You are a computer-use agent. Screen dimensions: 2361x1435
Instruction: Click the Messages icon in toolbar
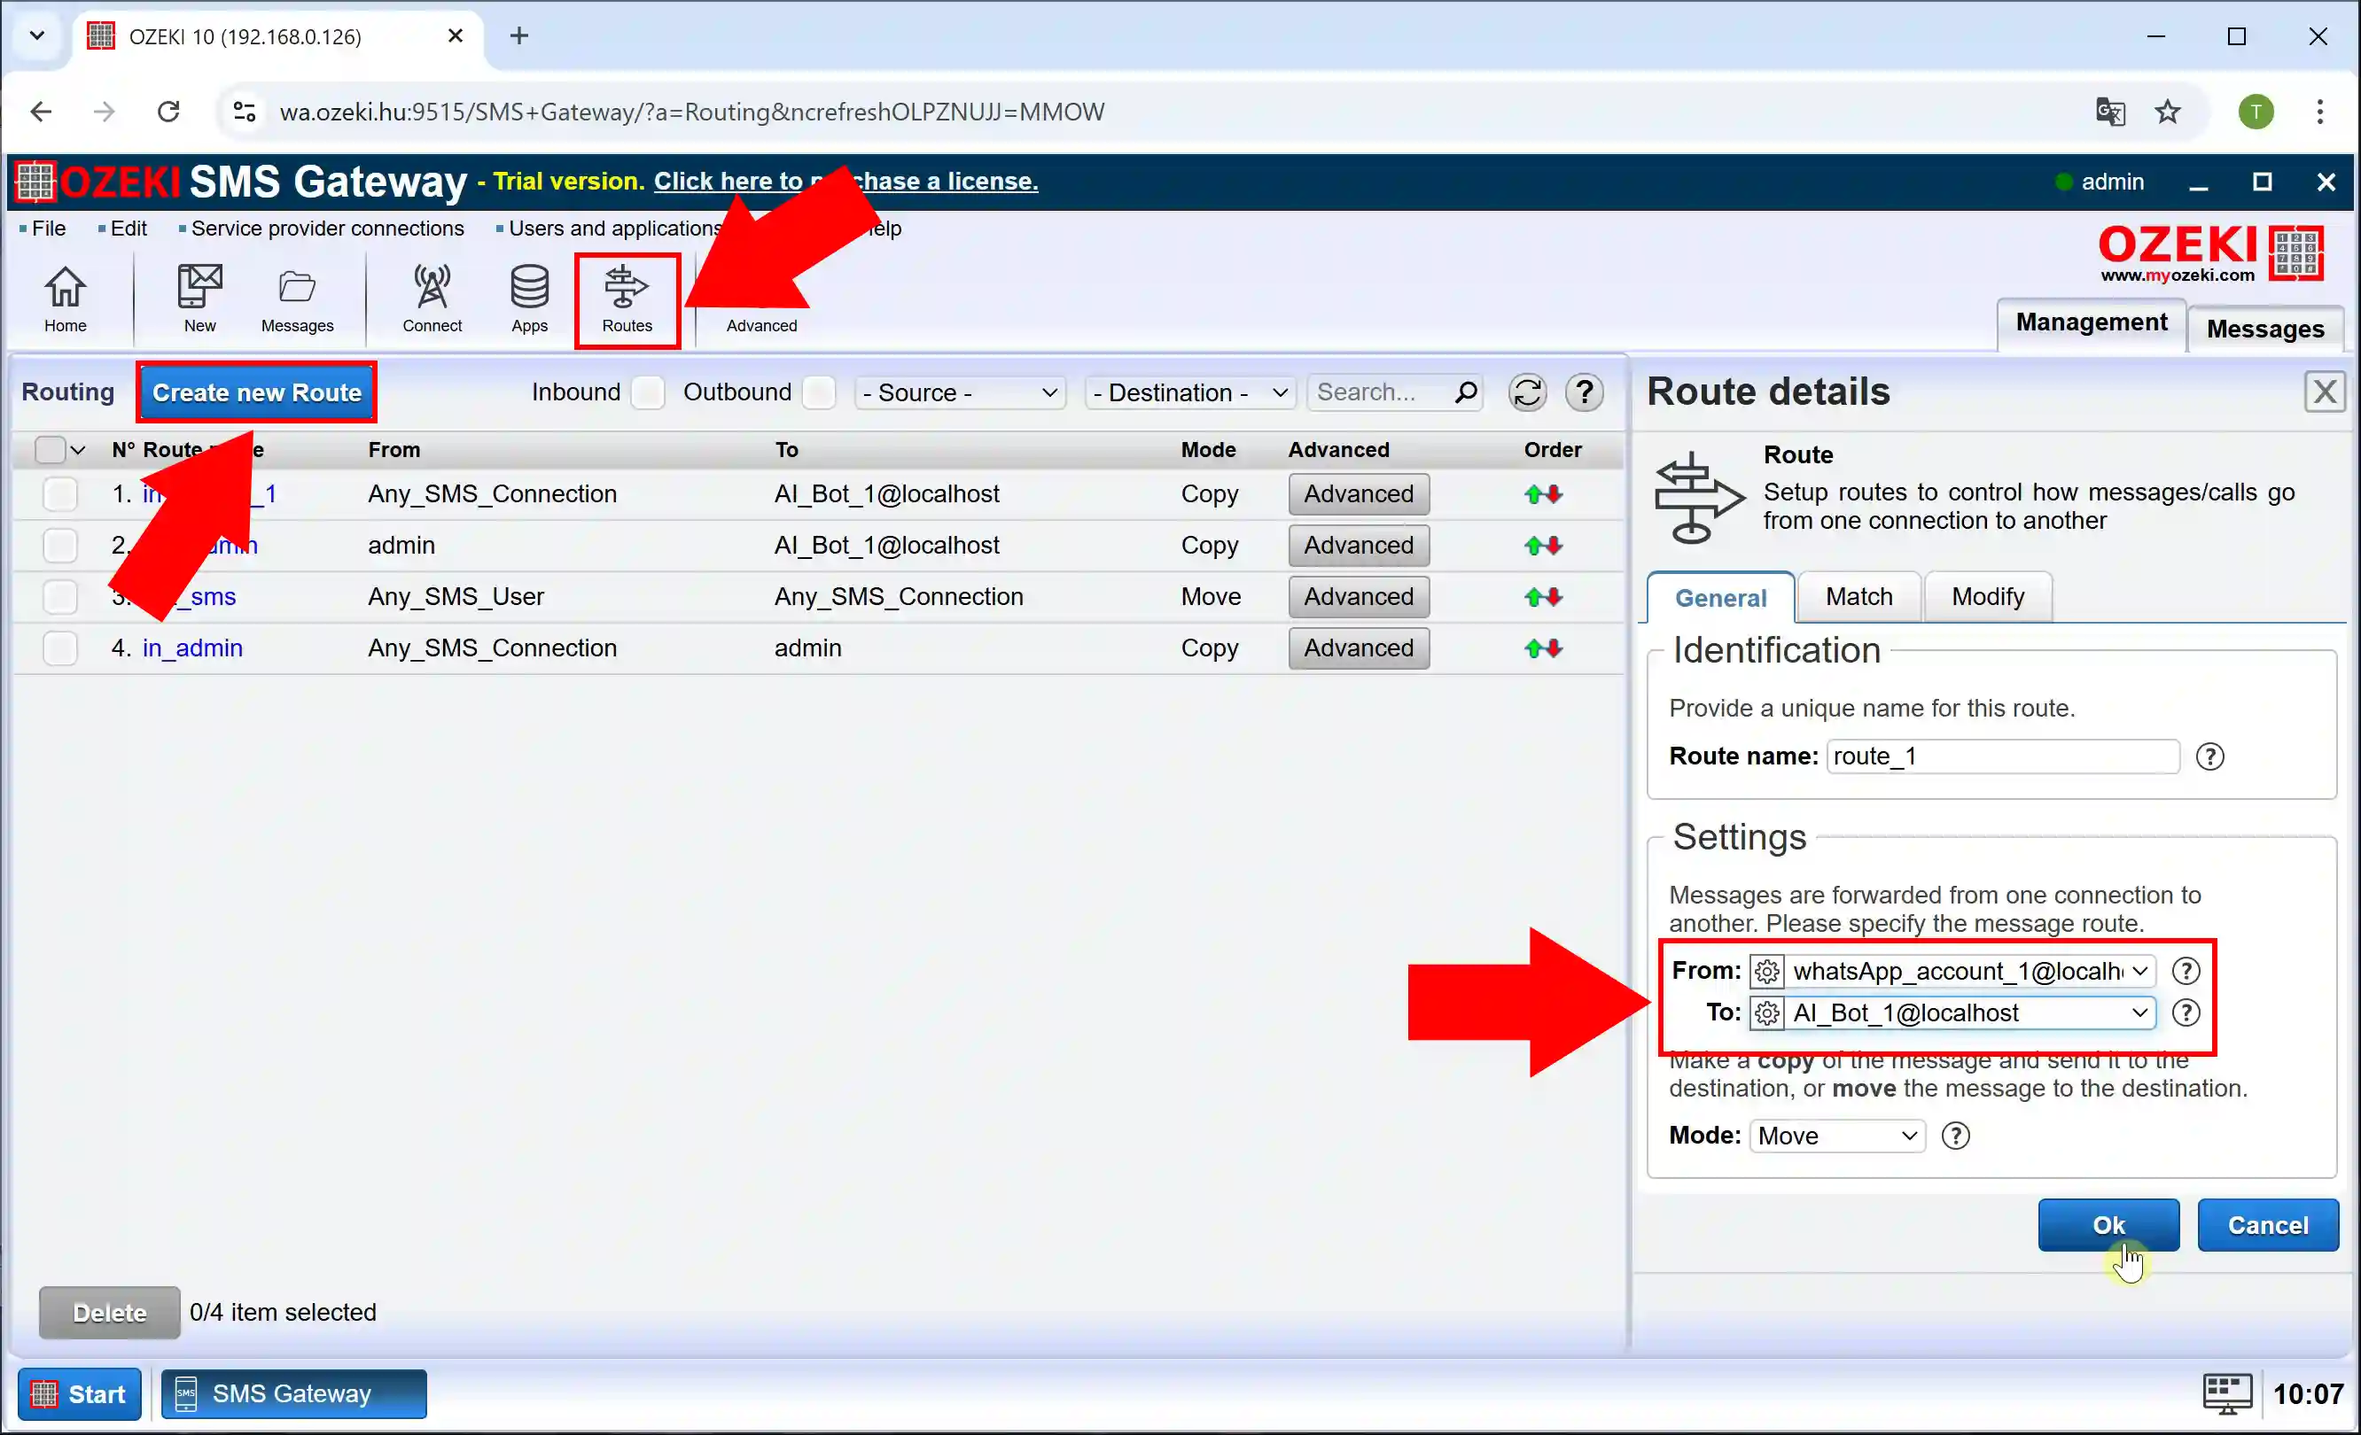(295, 299)
